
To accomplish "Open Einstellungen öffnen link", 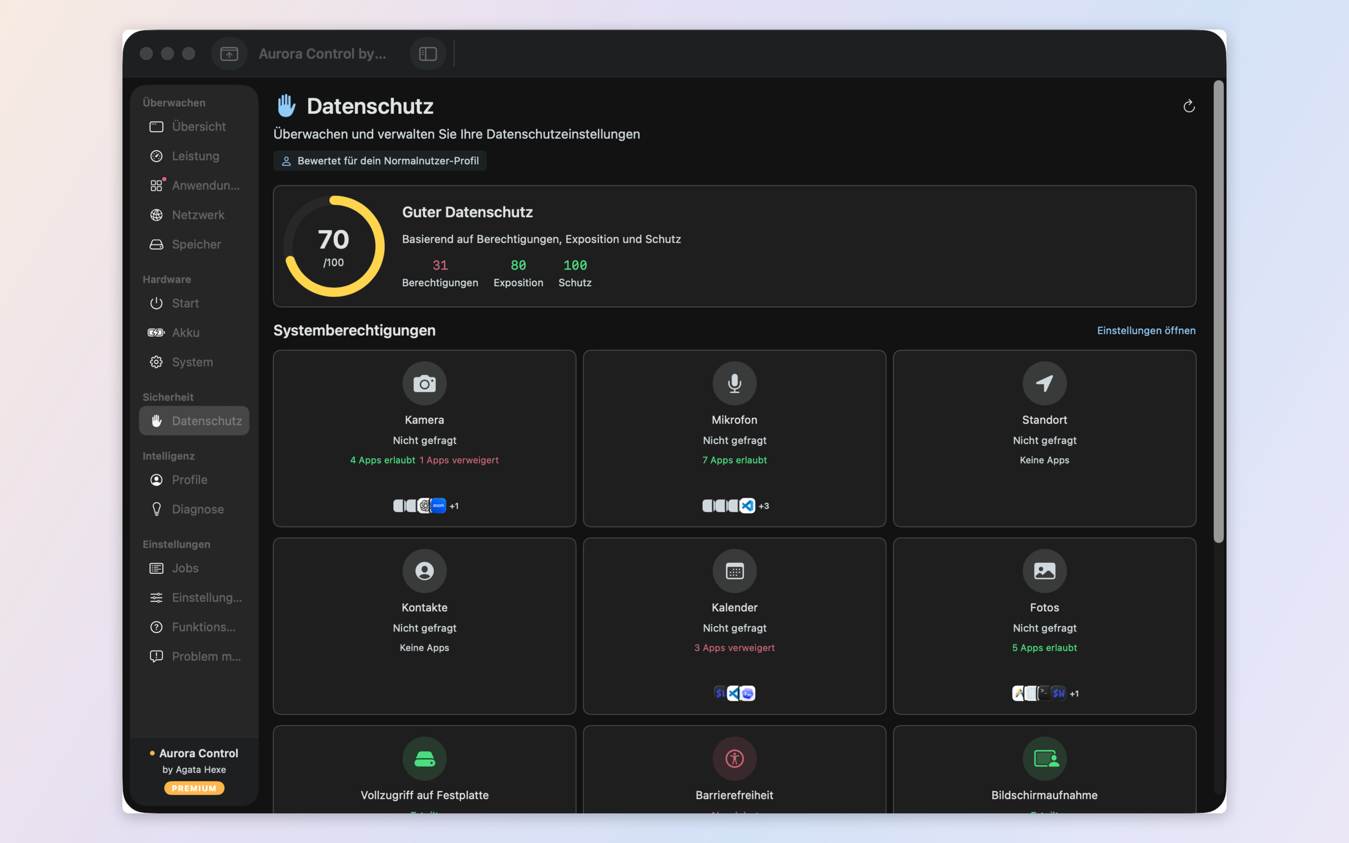I will point(1146,331).
